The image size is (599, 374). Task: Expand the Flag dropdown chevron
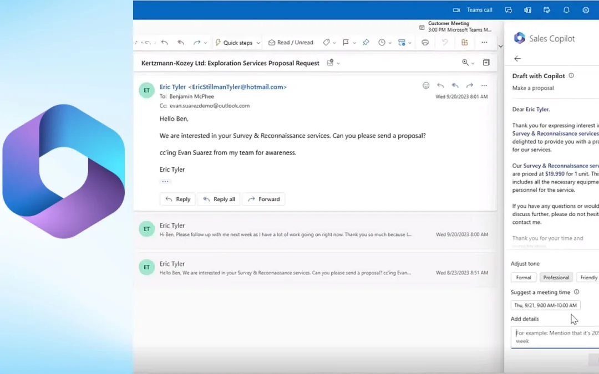[354, 43]
